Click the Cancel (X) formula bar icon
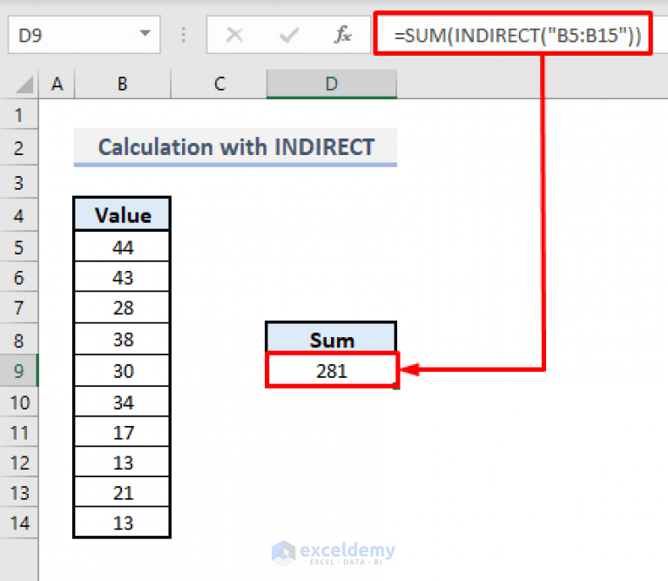 click(235, 35)
